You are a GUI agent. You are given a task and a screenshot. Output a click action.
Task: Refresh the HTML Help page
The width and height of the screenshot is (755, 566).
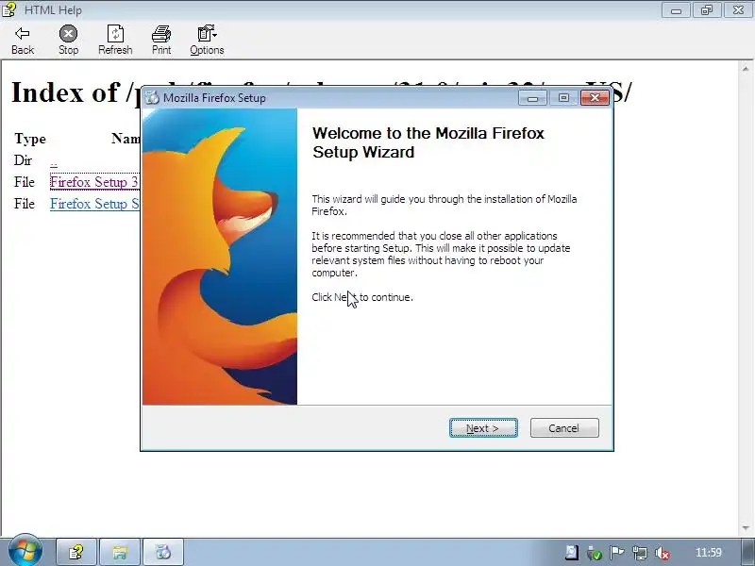click(x=115, y=41)
